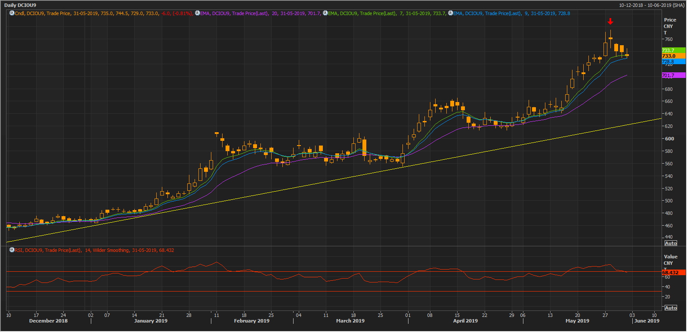Screen dimensions: 687x332
Task: Click the icon before the blue EMA 9 legend
Action: coord(450,13)
